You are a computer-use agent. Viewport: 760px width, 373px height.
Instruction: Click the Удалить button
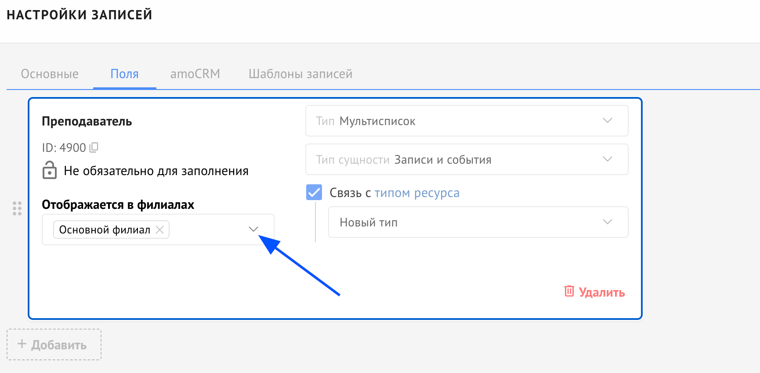601,292
